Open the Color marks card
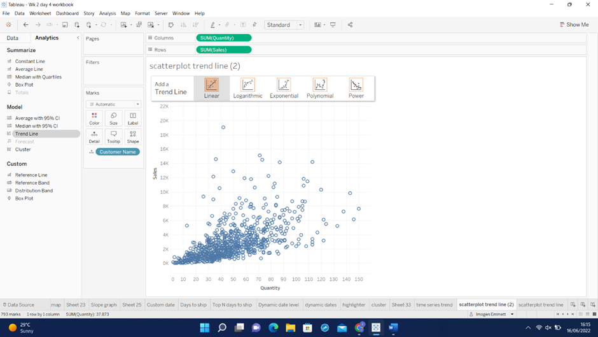The image size is (598, 337). tap(94, 118)
